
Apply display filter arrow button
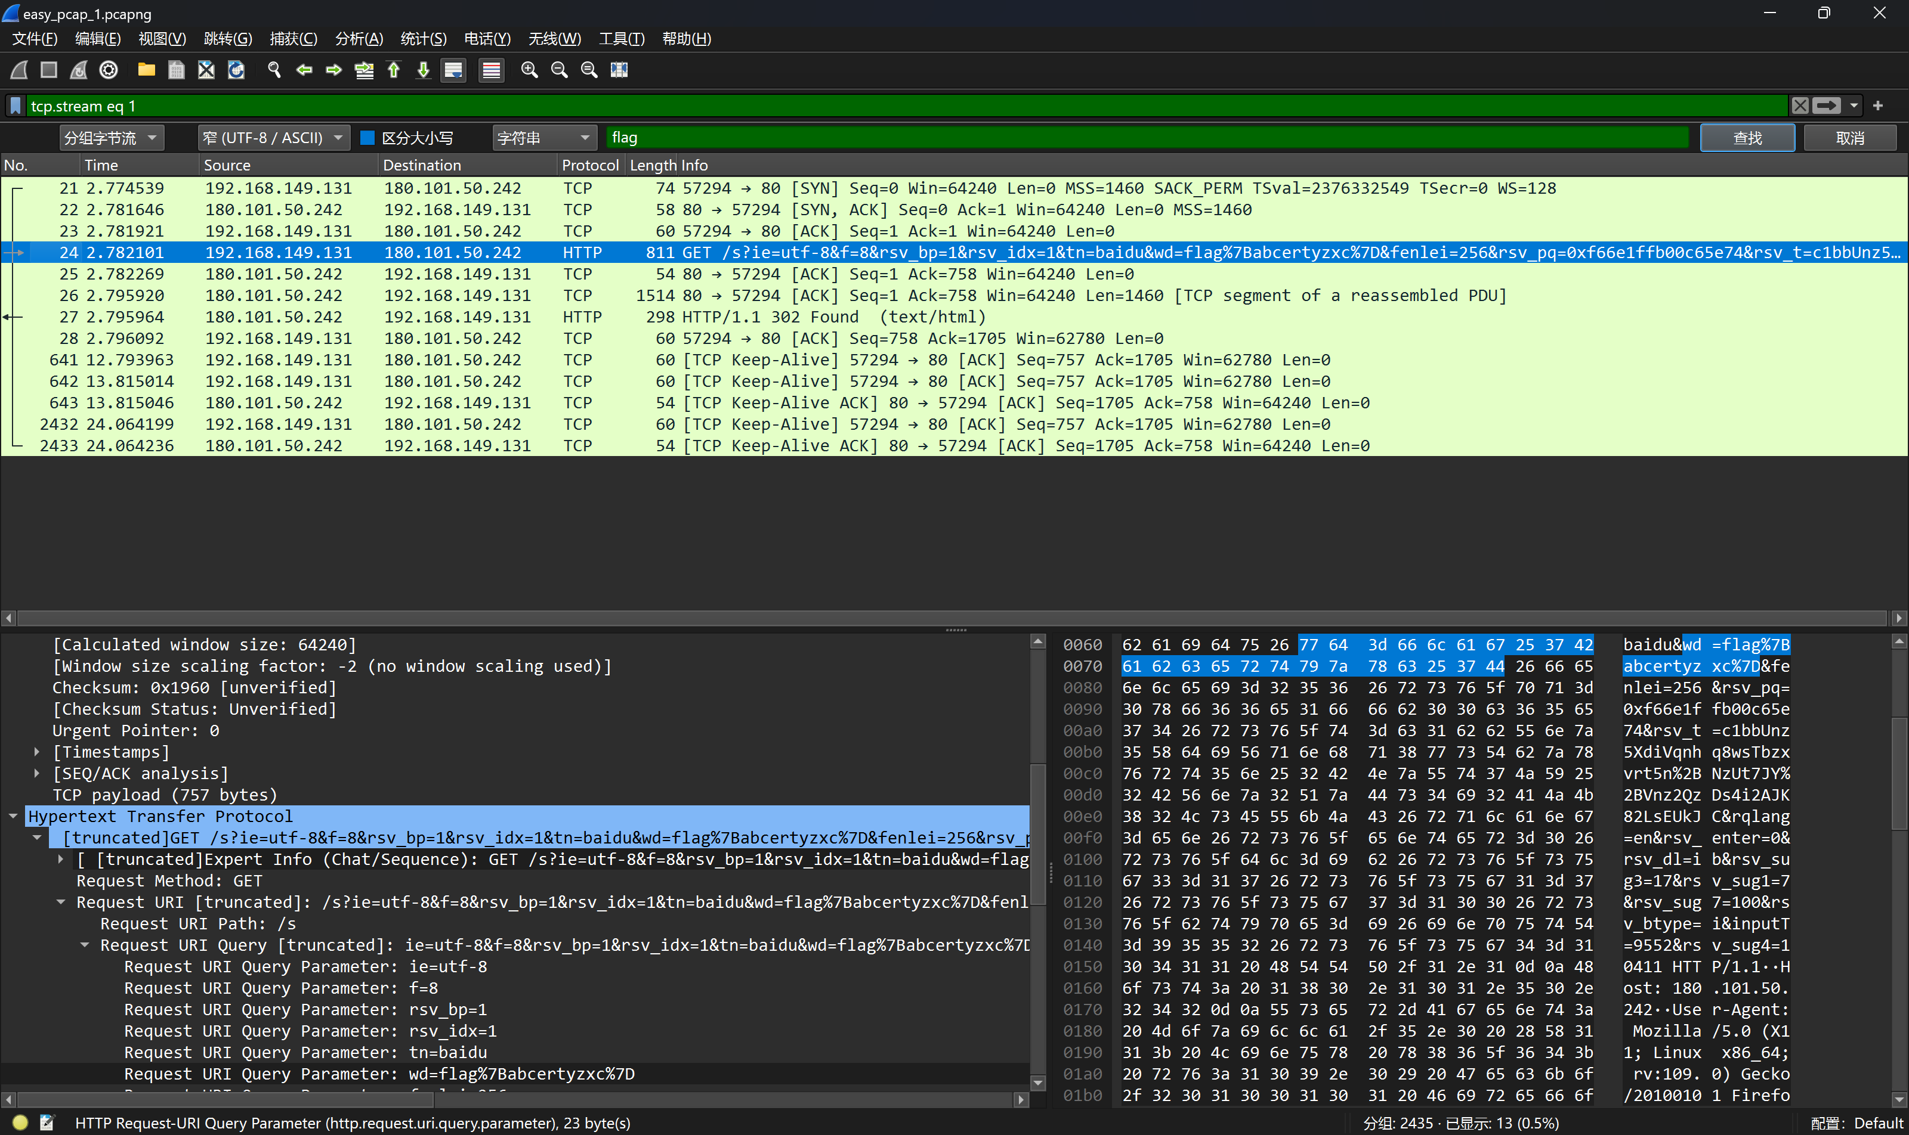(1826, 106)
